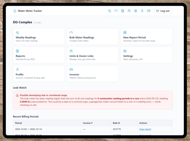Viewport: 190px width, 141px height.
Task: Click 'Generate a report for any date range' subtitle
Action: click(139, 41)
